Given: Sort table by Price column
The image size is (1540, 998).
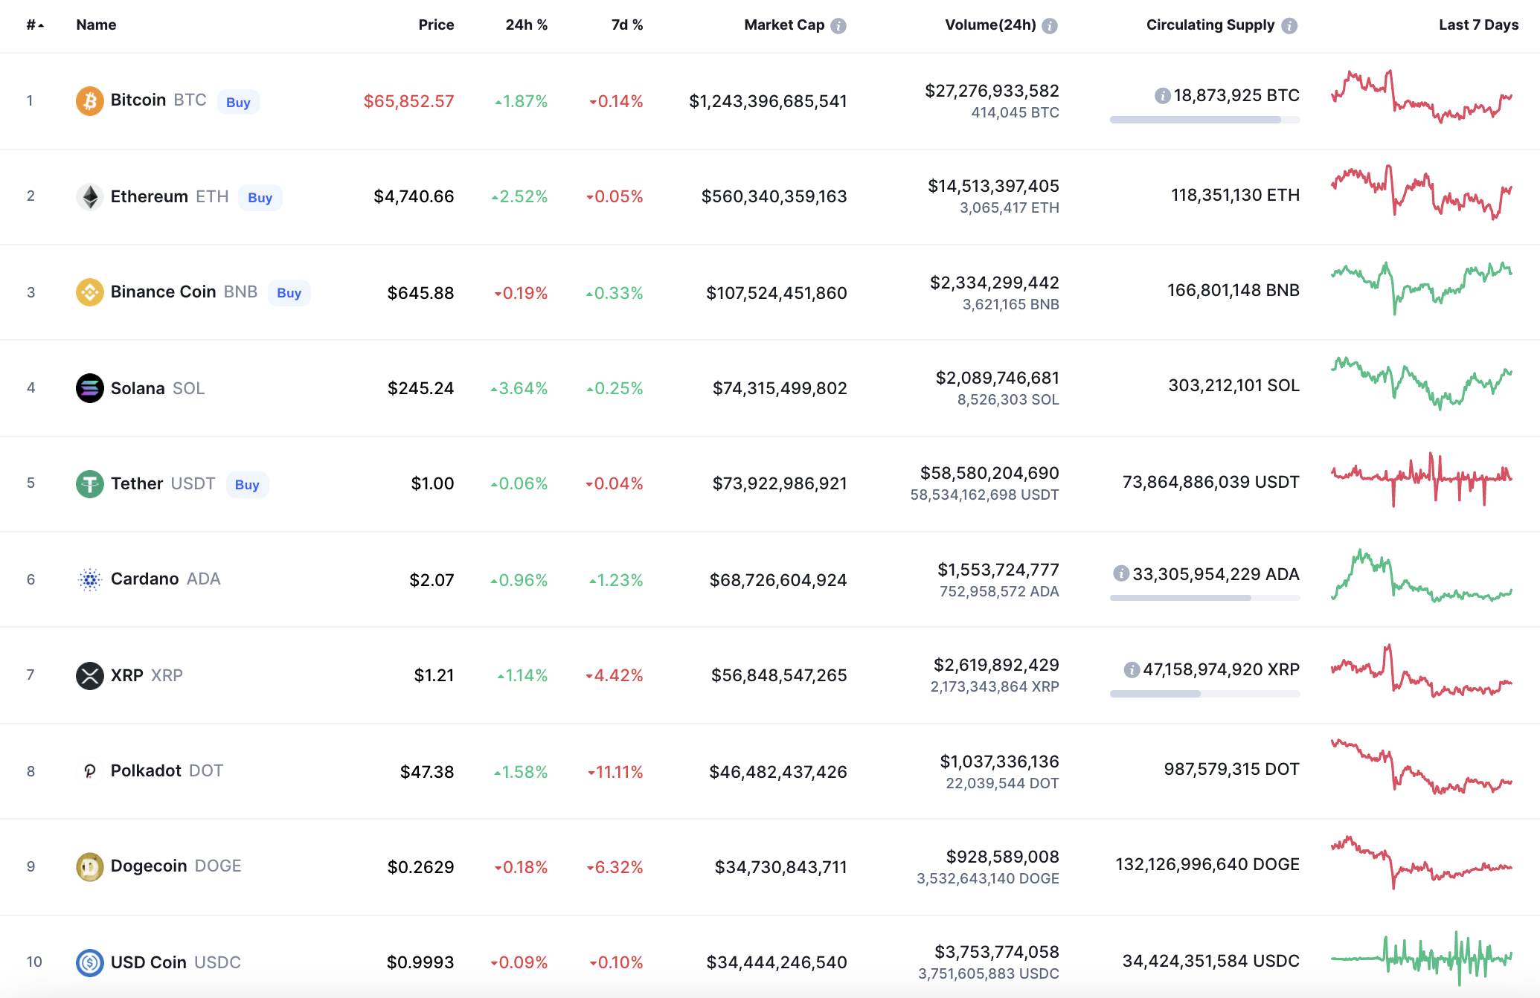Looking at the screenshot, I should click(x=436, y=25).
